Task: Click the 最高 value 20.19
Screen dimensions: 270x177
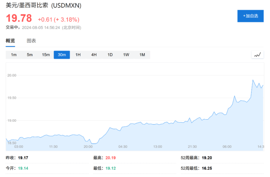Action: 112,158
